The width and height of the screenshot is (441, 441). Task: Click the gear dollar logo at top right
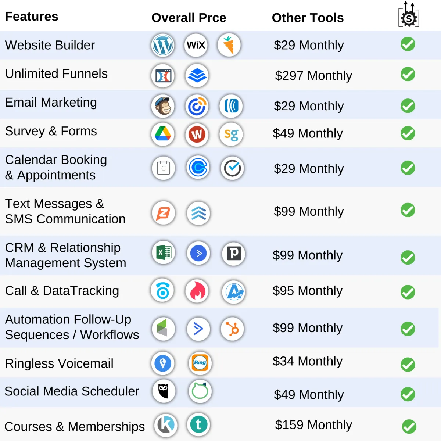click(409, 14)
